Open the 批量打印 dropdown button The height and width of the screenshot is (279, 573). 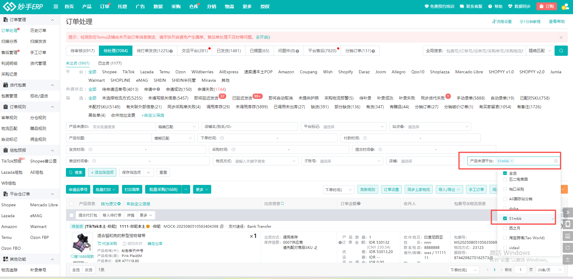(106, 189)
